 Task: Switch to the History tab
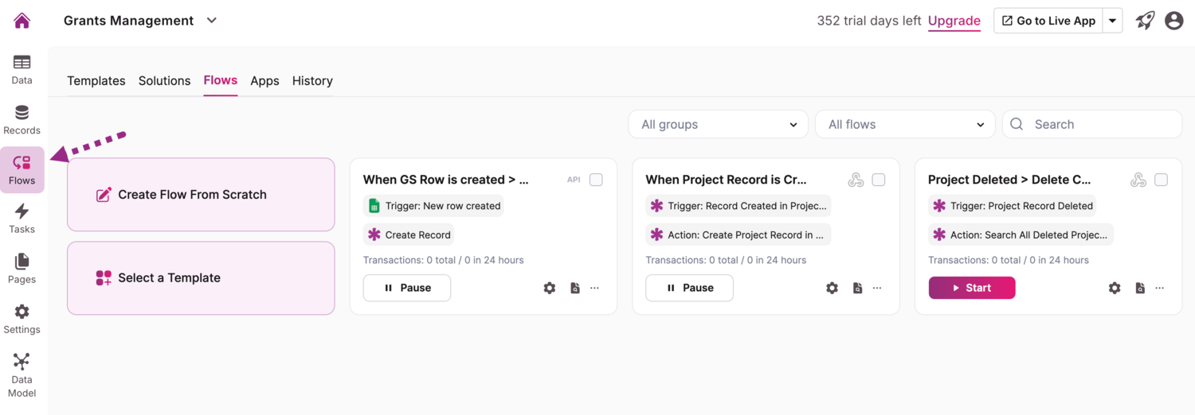(x=312, y=80)
